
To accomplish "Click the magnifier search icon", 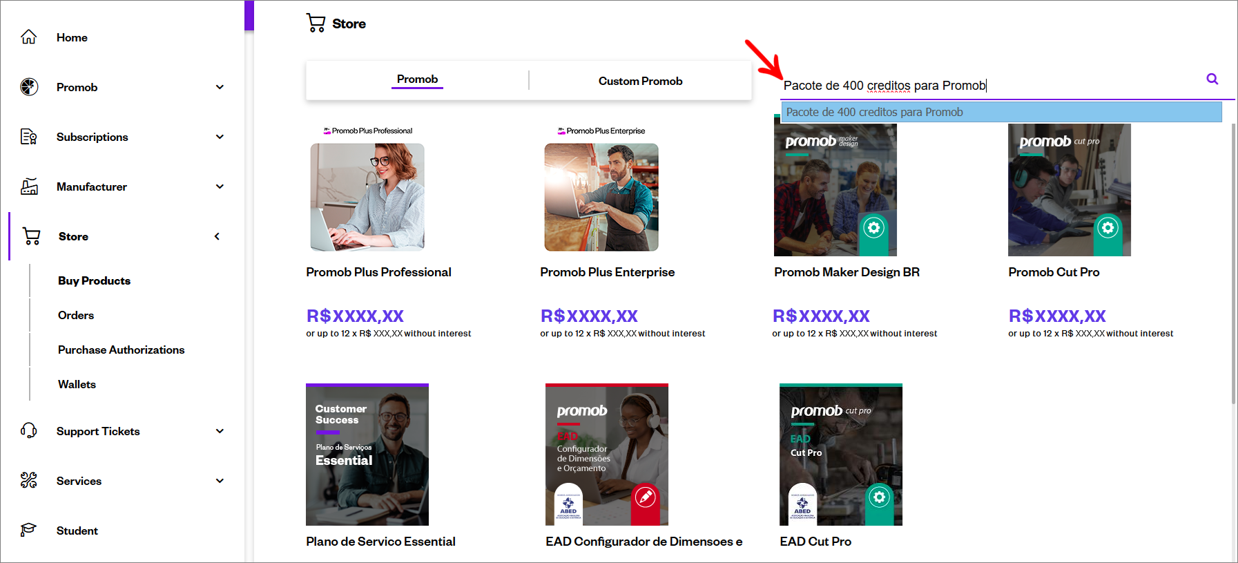I will click(x=1212, y=79).
